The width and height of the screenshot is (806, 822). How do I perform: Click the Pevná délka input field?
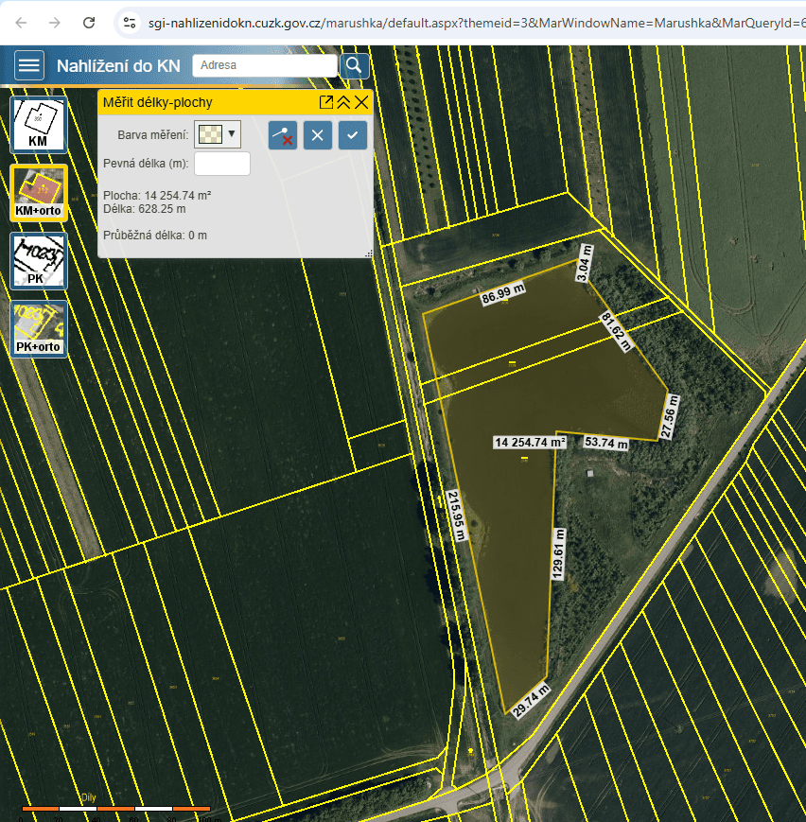(222, 163)
